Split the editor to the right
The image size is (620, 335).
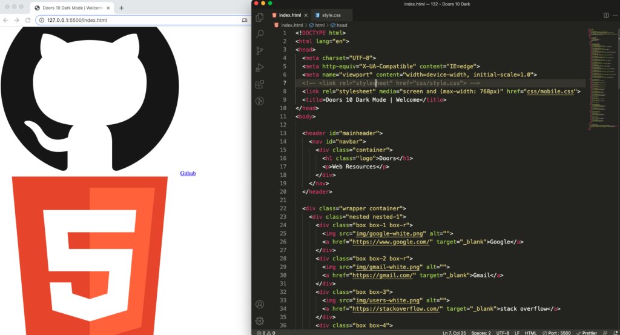(606, 15)
